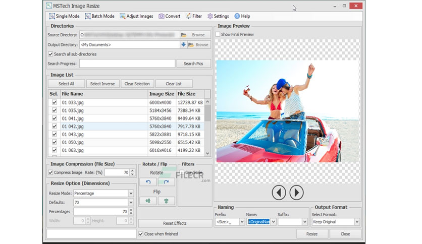Image resolution: width=422 pixels, height=244 pixels.
Task: Click the Source Directory path field
Action: pos(129,35)
